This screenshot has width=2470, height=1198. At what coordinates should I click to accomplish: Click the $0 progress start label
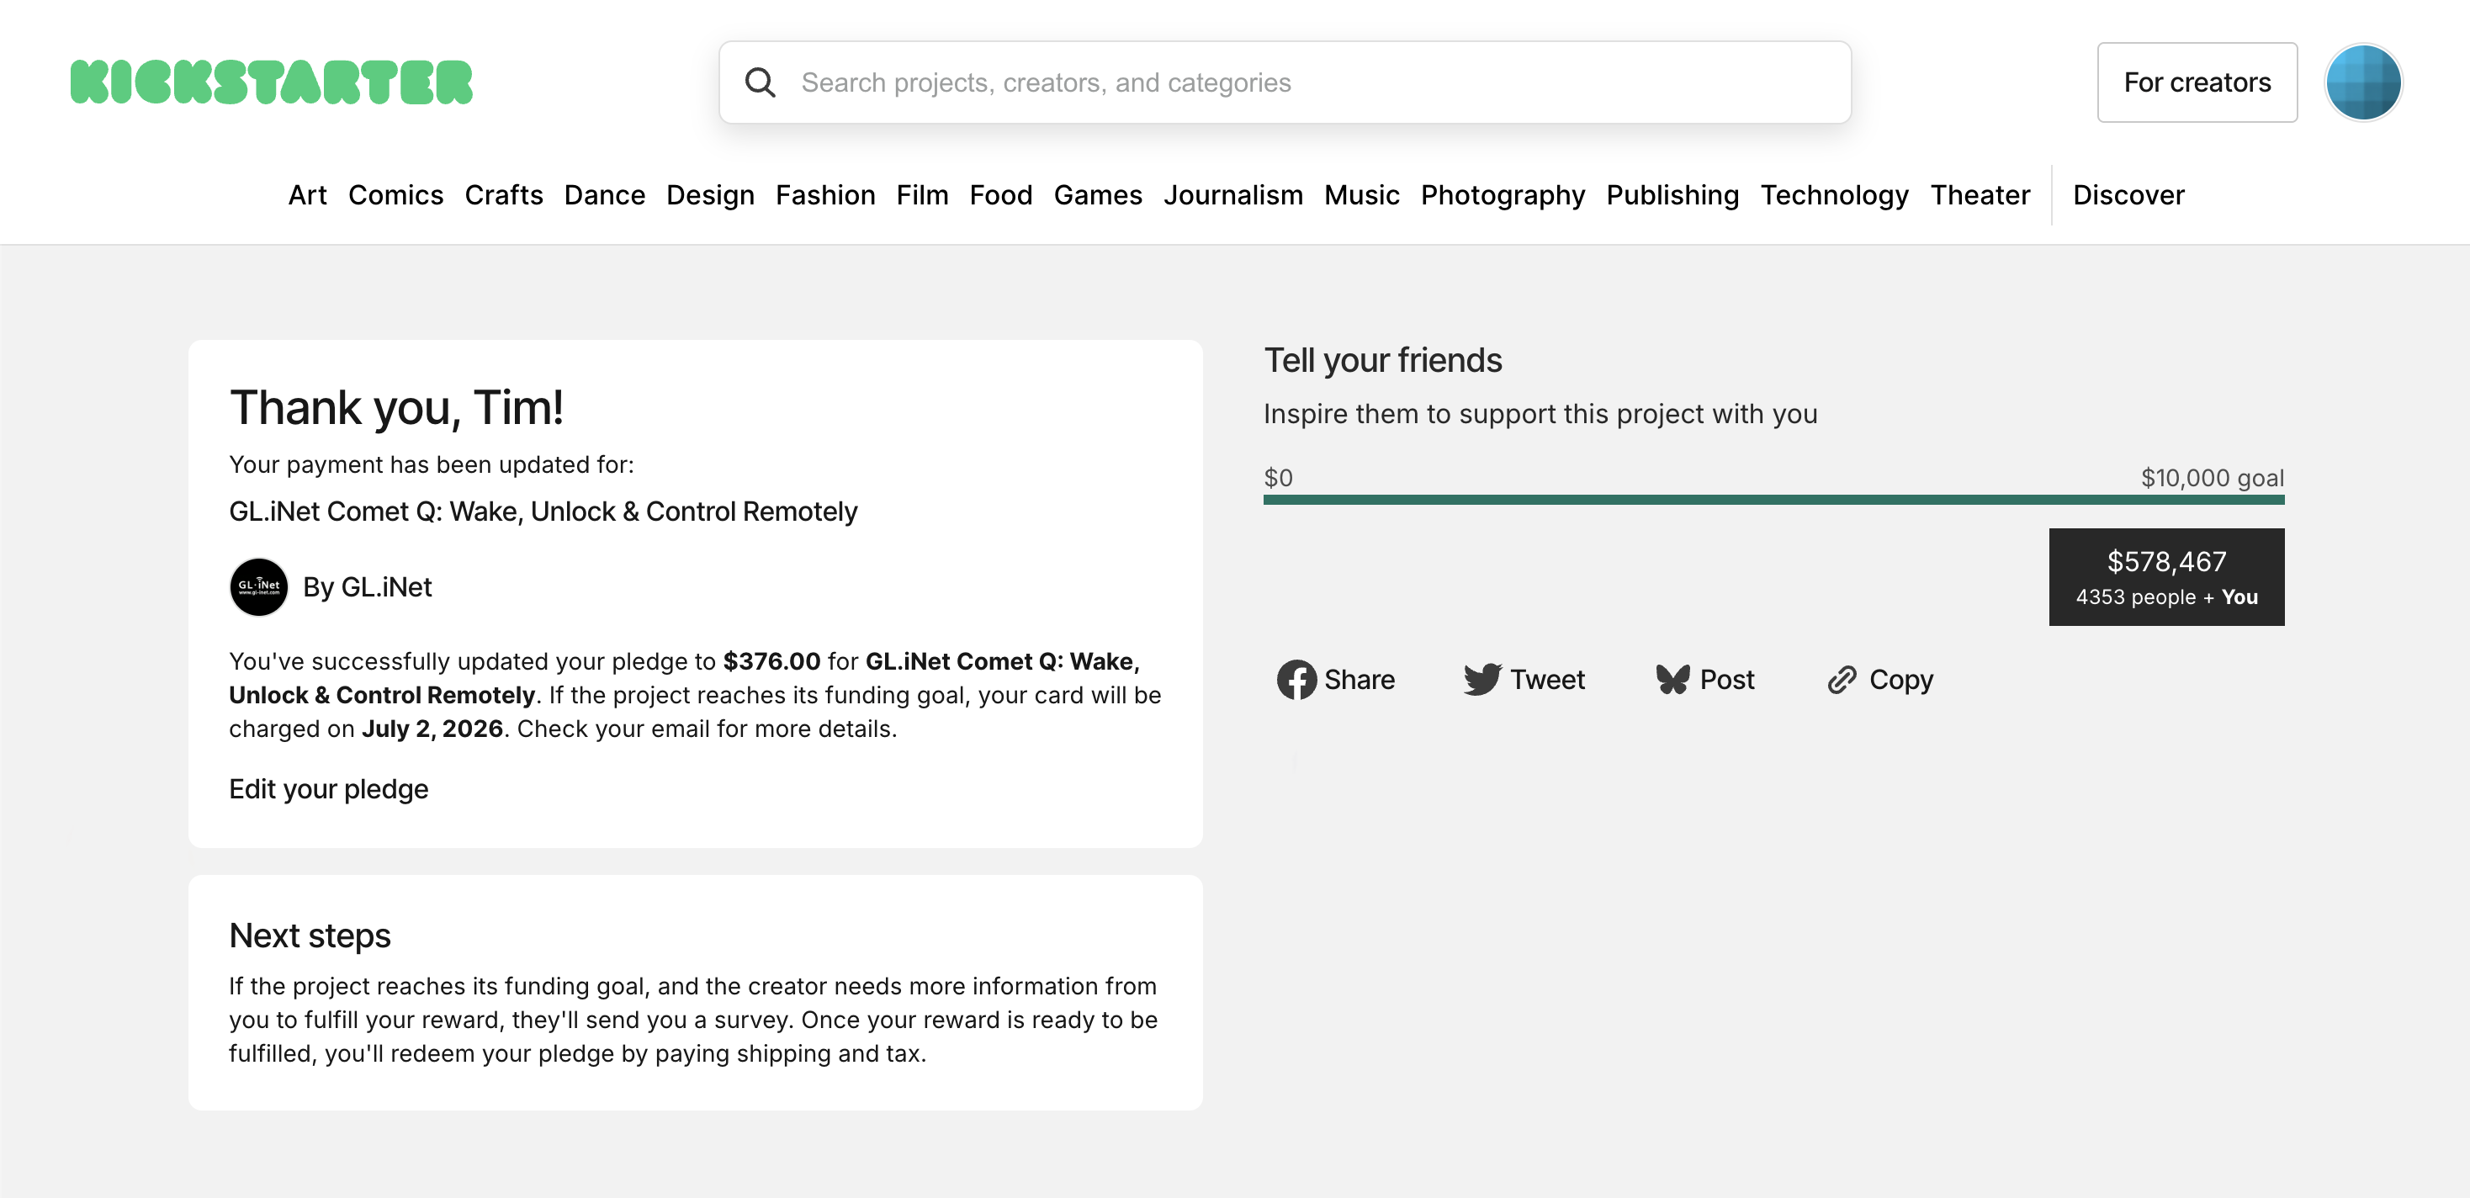coord(1278,478)
